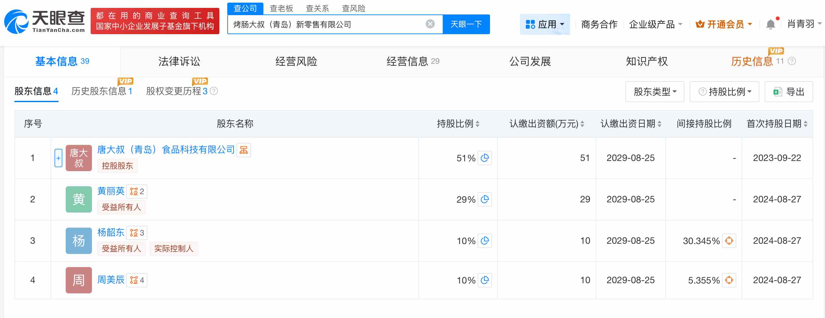Viewport: 825px width, 318px height.
Task: Click the brand icon after 唐大叔（青岛）食品科技有限公司
Action: (244, 150)
